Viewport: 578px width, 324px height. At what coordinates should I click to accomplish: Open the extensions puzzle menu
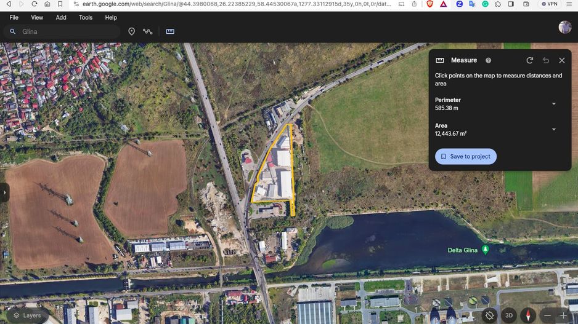(x=498, y=4)
